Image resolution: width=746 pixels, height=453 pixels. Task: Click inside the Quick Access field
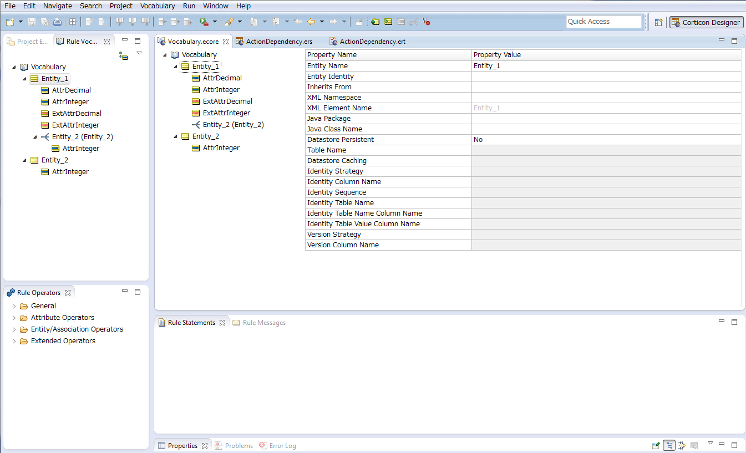603,21
